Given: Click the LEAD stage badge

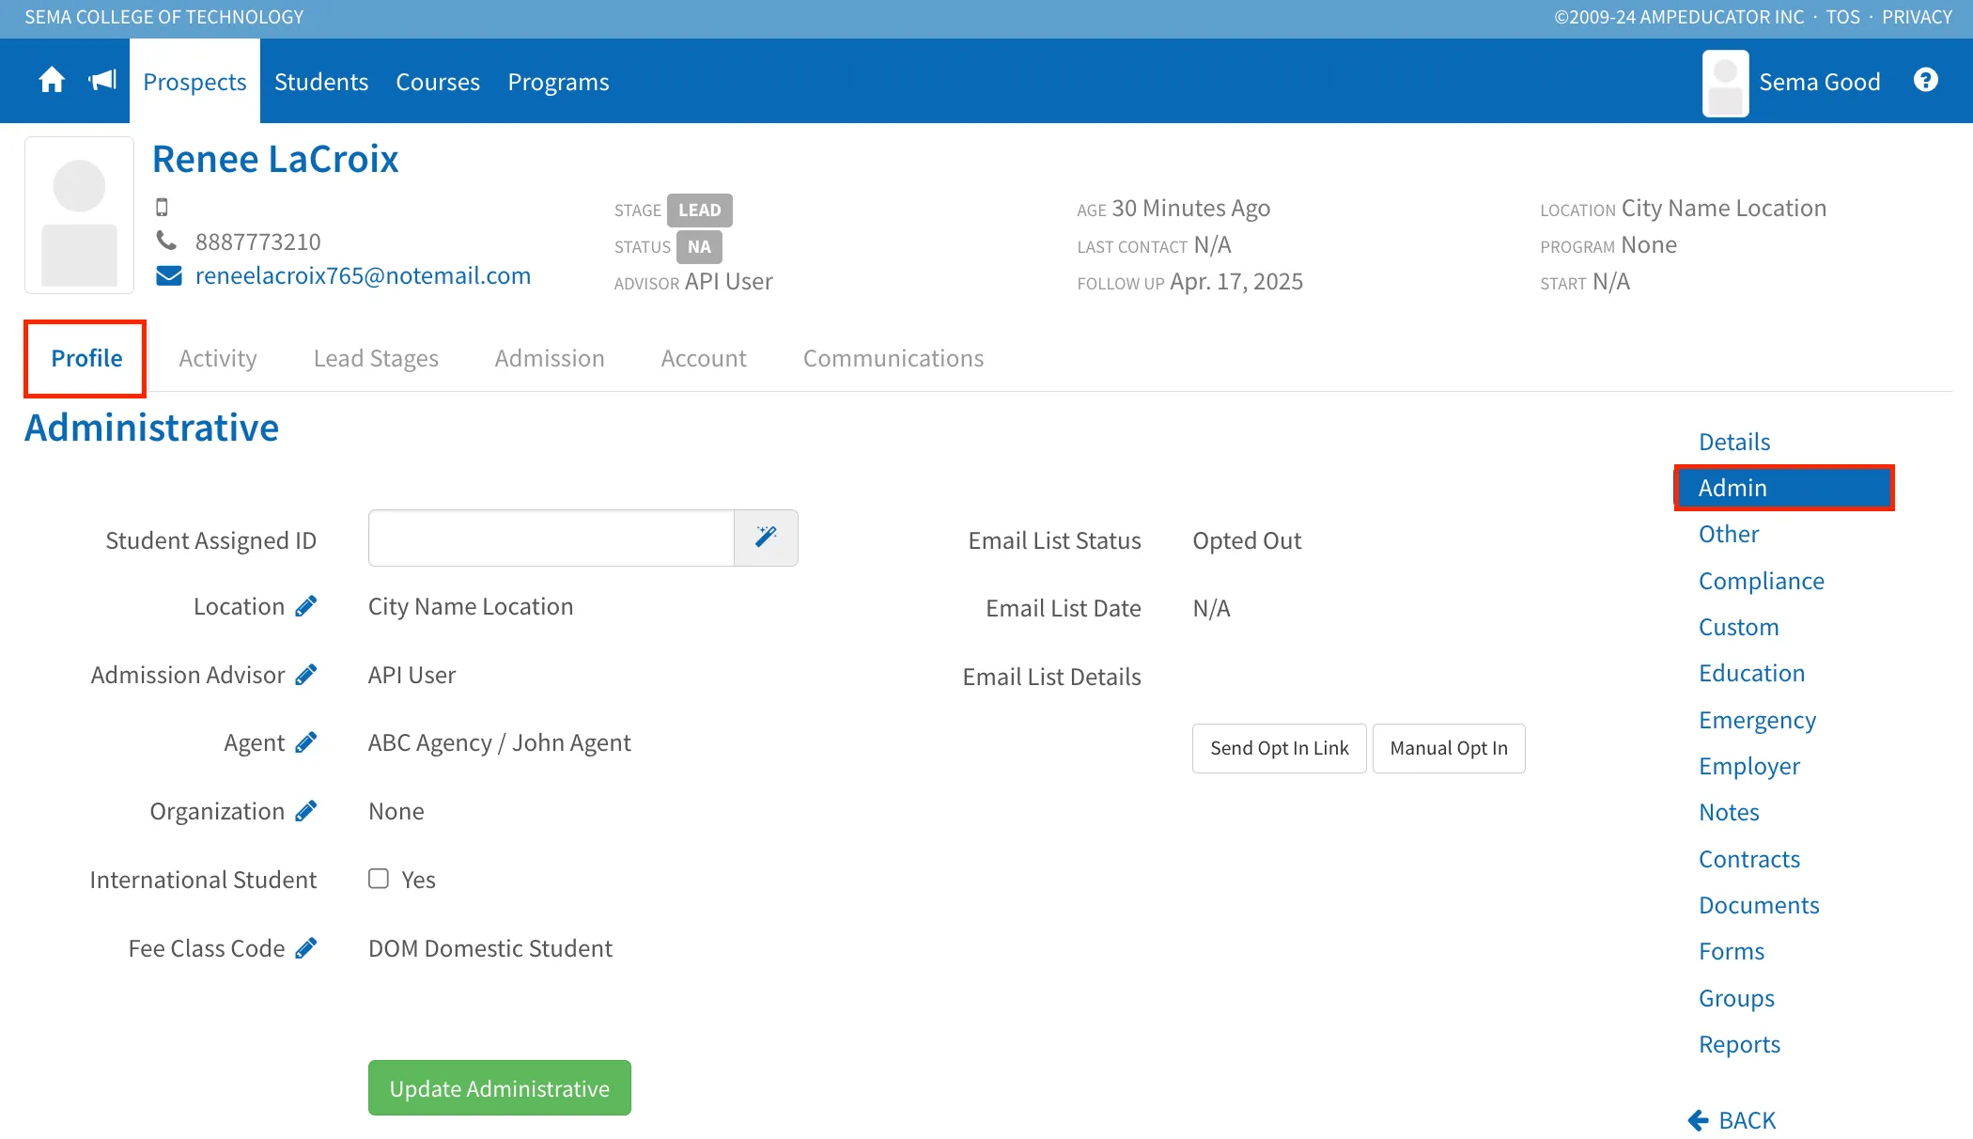Looking at the screenshot, I should pyautogui.click(x=700, y=211).
